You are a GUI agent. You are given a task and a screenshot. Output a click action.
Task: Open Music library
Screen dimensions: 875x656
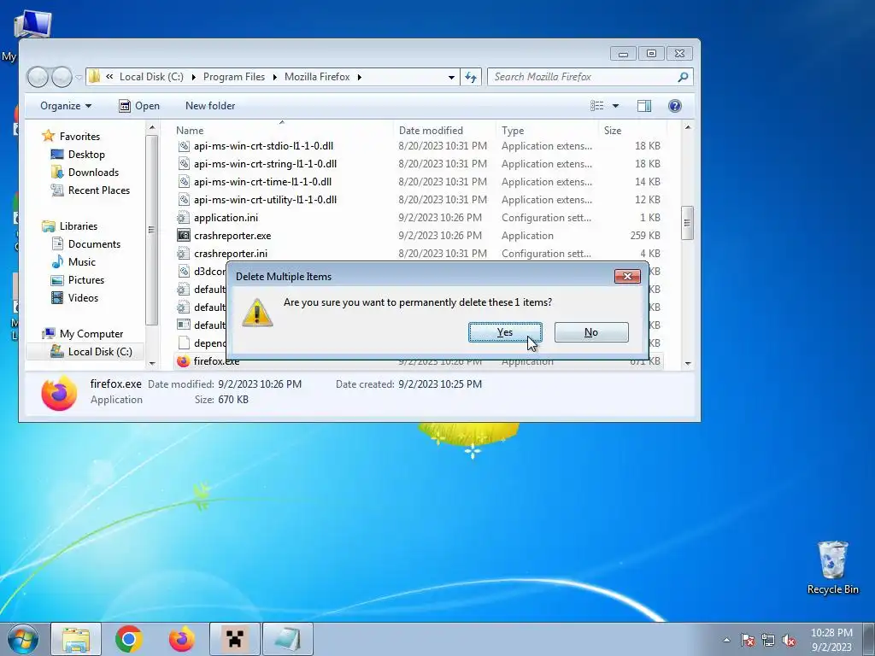point(81,262)
